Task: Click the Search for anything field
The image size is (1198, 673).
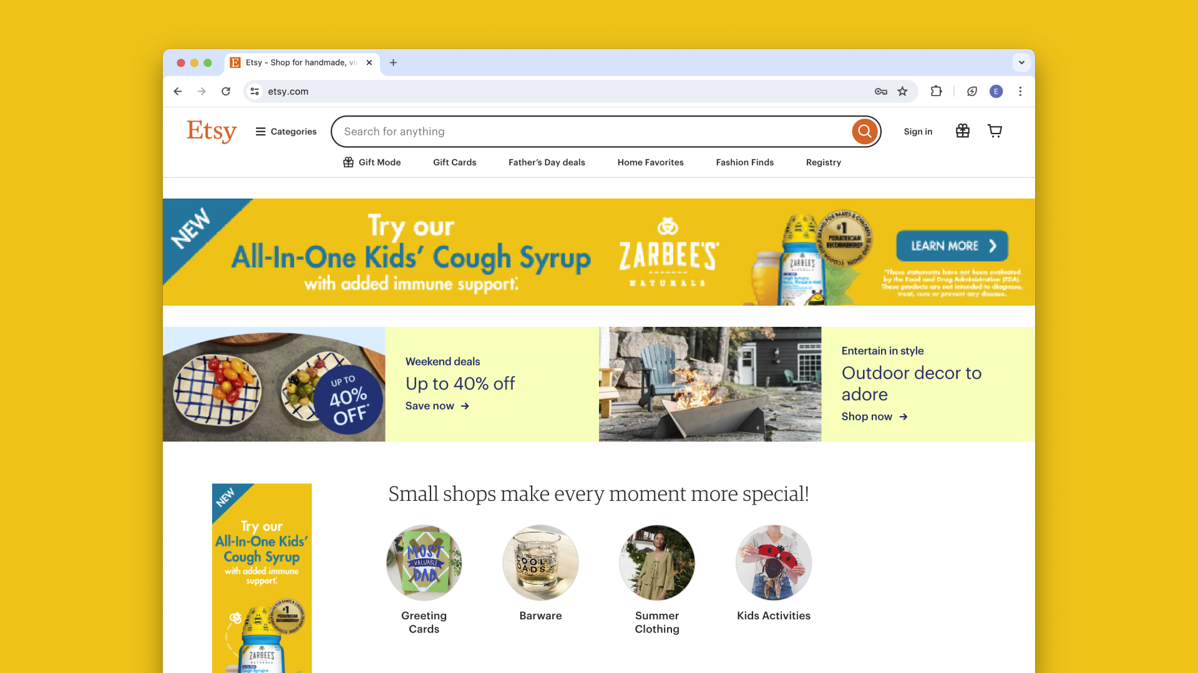Action: 593,132
